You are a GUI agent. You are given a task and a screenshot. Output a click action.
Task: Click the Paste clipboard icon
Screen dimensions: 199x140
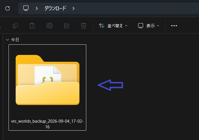32,26
